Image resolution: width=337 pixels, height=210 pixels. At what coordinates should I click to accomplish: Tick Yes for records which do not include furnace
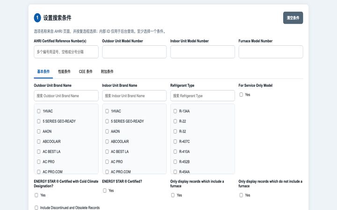coord(241,195)
